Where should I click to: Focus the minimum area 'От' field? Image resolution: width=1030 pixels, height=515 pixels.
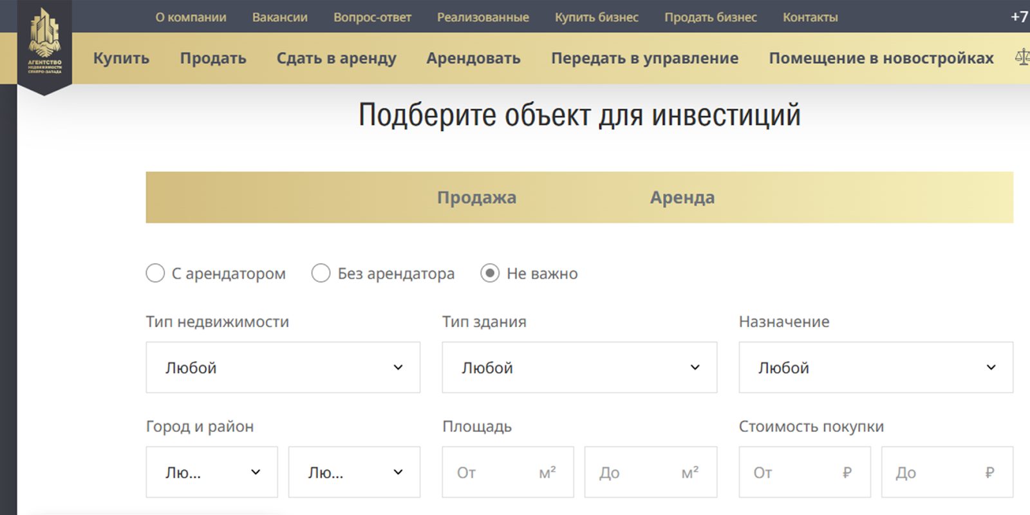(496, 473)
